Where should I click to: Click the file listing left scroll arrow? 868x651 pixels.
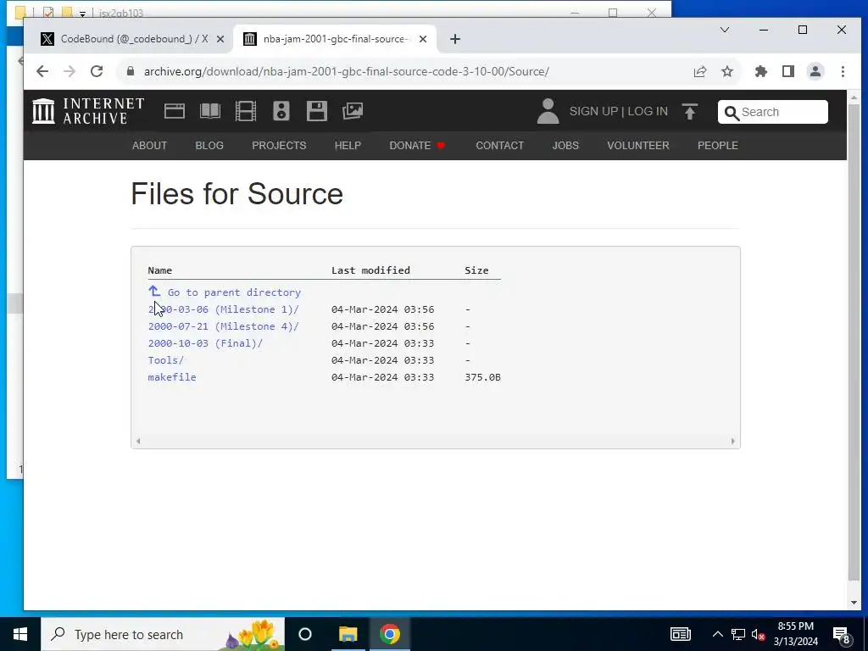(138, 441)
